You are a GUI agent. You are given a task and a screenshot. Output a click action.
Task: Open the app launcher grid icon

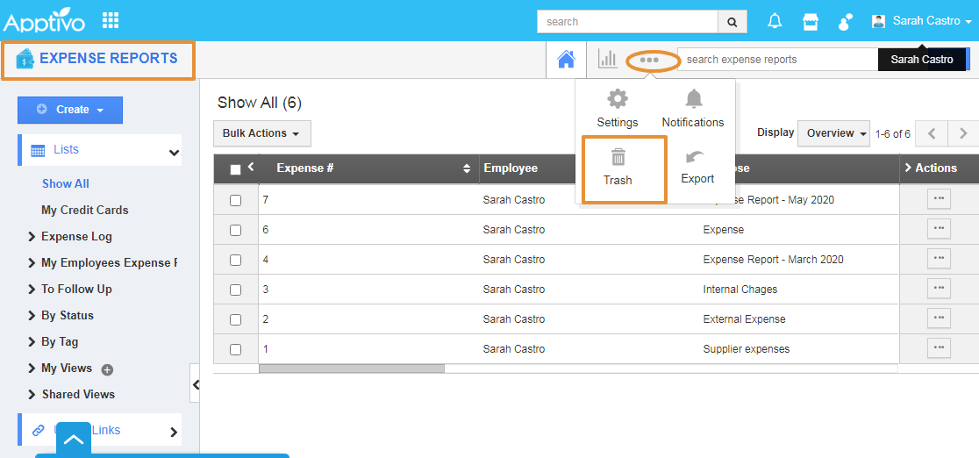(x=111, y=20)
